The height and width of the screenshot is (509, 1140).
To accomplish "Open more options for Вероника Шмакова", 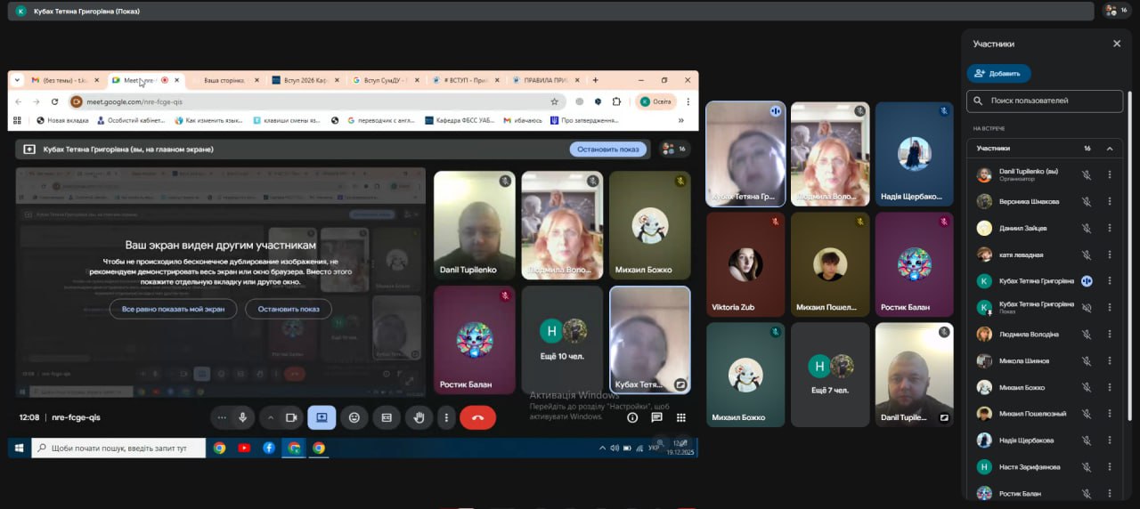I will (x=1110, y=202).
